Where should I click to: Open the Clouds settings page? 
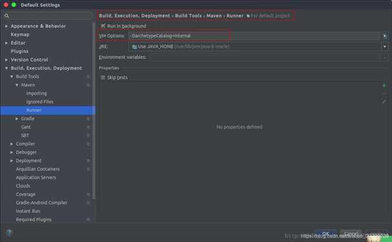pos(23,186)
